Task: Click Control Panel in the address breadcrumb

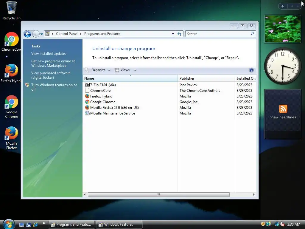Action: pyautogui.click(x=67, y=34)
